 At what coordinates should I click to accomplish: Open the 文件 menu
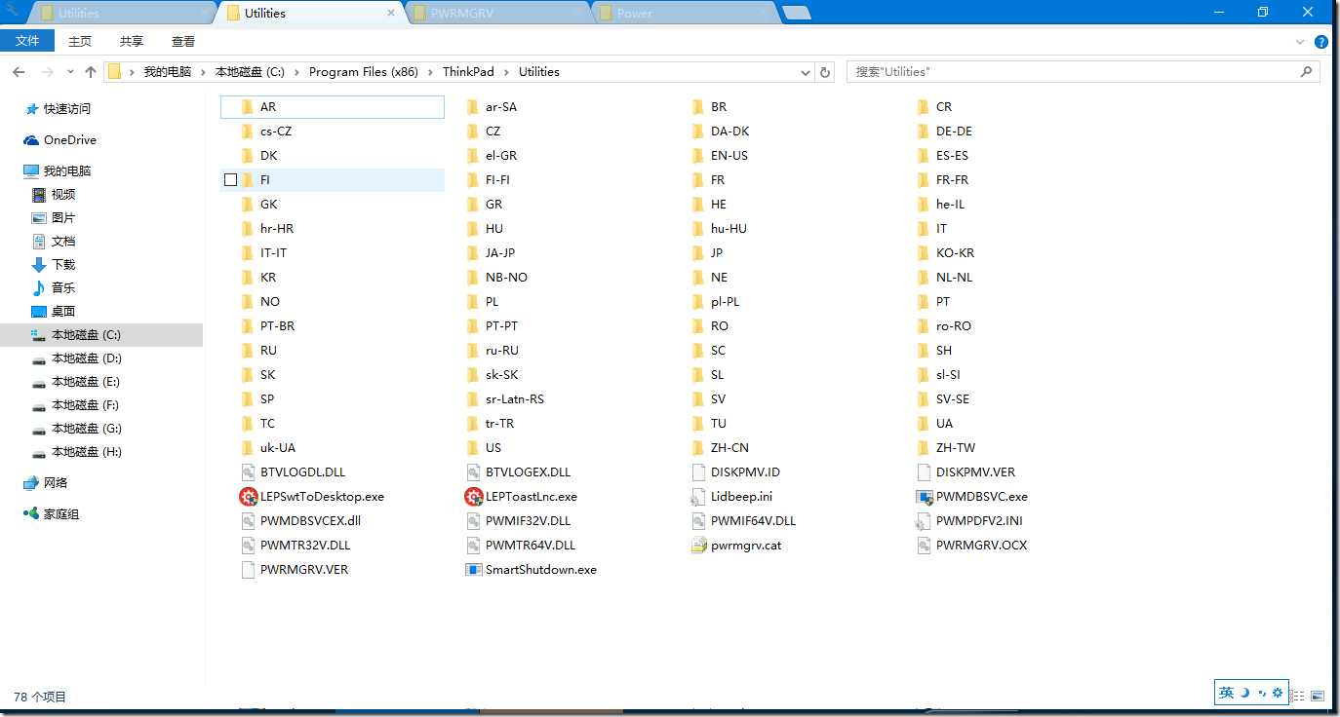[27, 41]
